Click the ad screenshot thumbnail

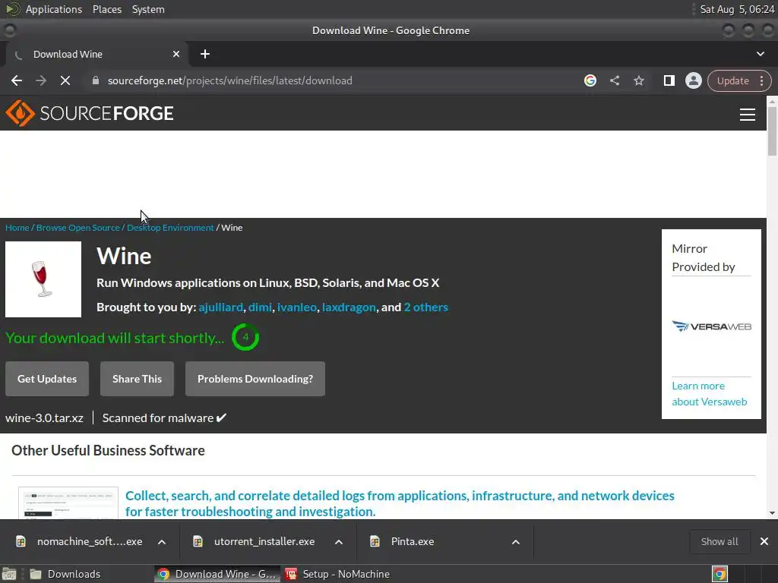click(x=68, y=503)
